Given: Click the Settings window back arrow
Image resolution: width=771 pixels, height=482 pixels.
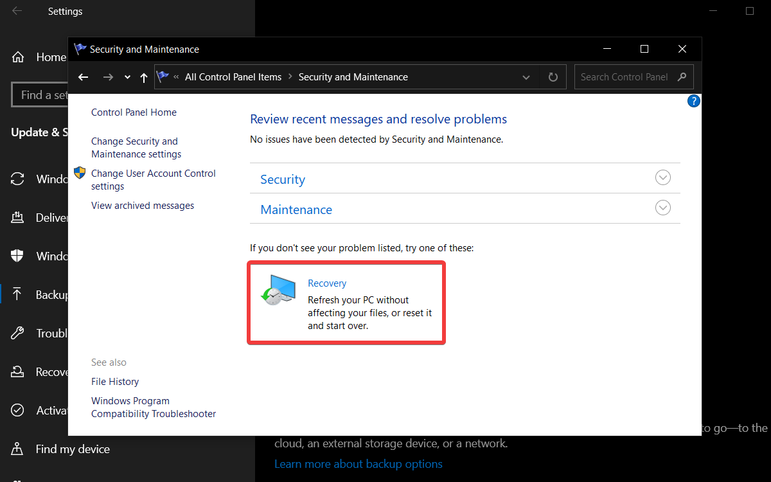Looking at the screenshot, I should (x=17, y=11).
